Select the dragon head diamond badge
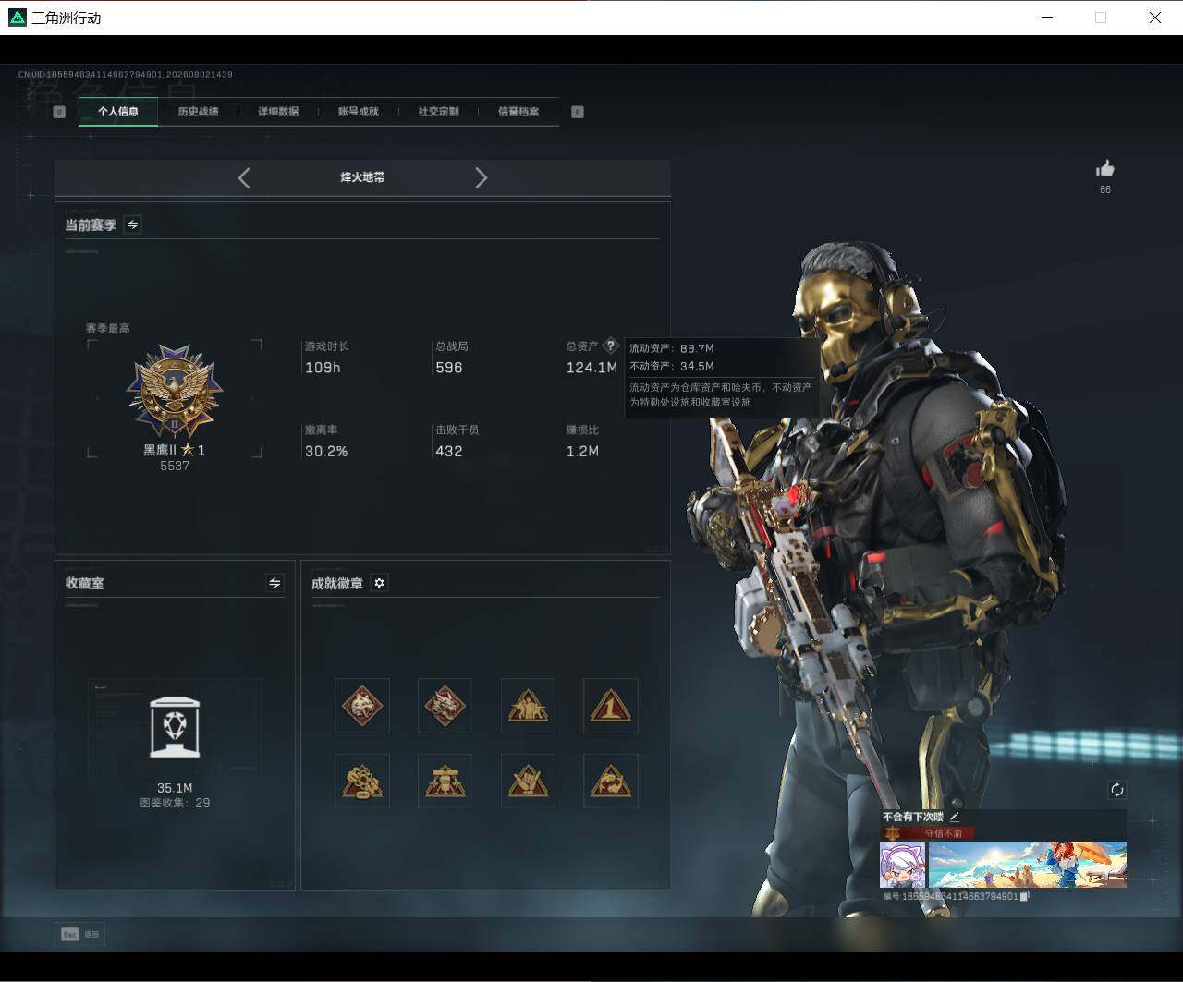Viewport: 1183px width, 982px height. pos(445,706)
